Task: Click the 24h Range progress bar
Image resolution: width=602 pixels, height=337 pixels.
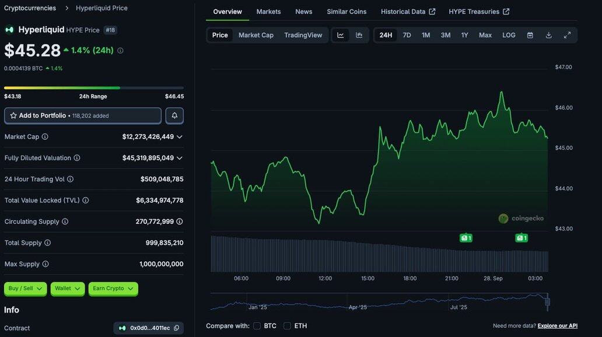Action: pos(94,88)
